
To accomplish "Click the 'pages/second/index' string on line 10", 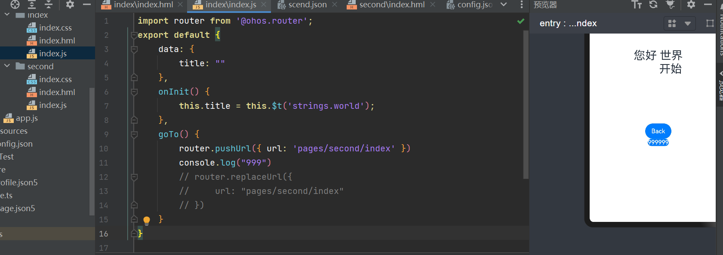I will pos(344,149).
